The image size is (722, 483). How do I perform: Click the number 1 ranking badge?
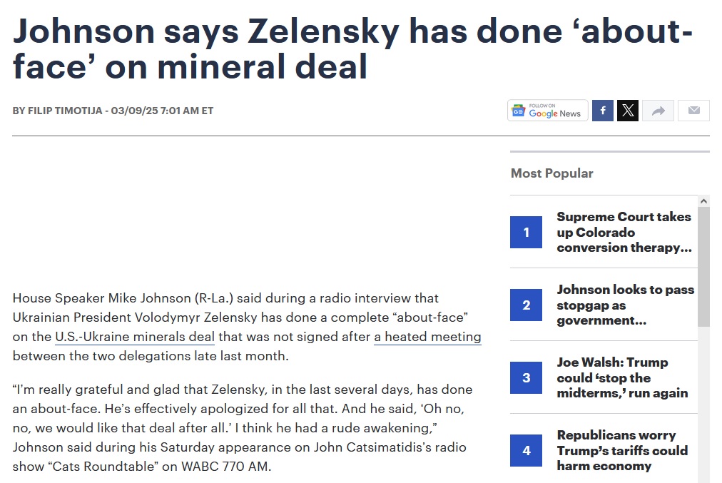point(527,232)
